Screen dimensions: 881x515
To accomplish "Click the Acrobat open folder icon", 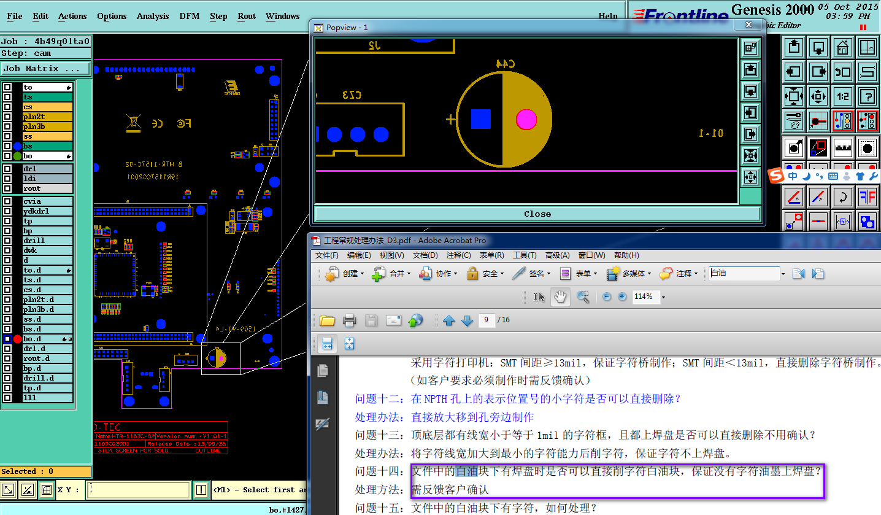I will (327, 320).
